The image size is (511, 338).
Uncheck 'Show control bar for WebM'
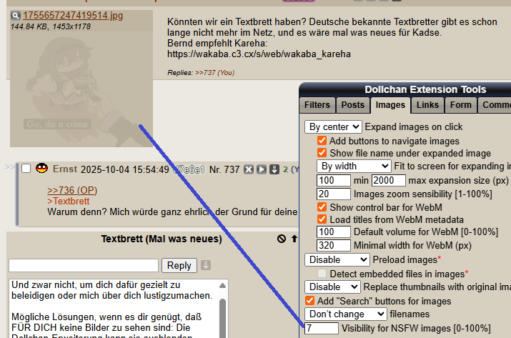pyautogui.click(x=322, y=207)
